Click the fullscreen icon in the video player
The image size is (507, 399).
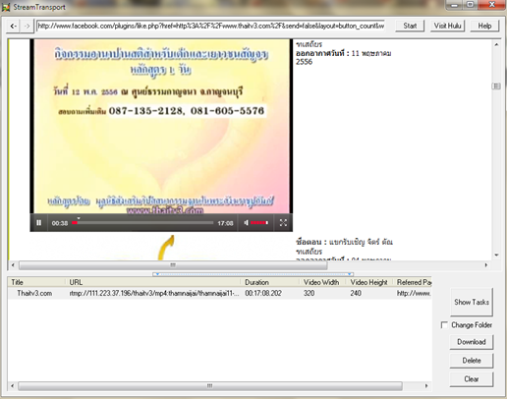283,223
